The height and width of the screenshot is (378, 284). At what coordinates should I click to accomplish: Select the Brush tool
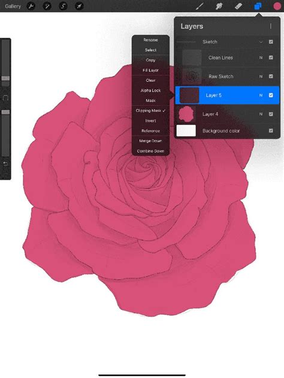coord(200,6)
